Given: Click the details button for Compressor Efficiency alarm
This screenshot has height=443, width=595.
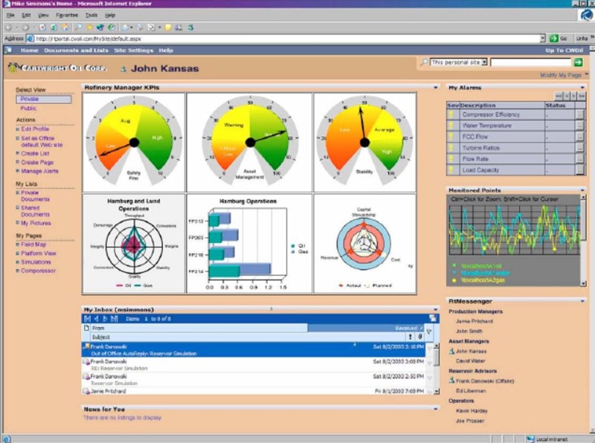Looking at the screenshot, I should coord(579,115).
